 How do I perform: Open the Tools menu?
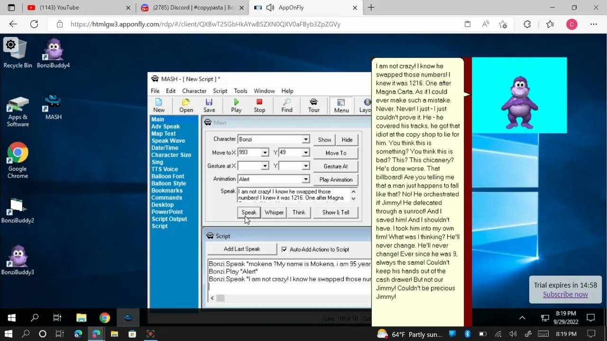[x=240, y=91]
